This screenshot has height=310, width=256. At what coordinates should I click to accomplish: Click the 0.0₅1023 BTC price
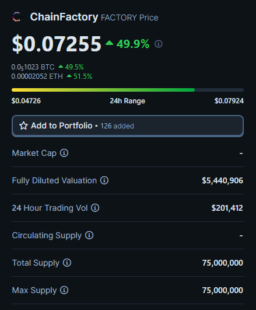[x=33, y=67]
